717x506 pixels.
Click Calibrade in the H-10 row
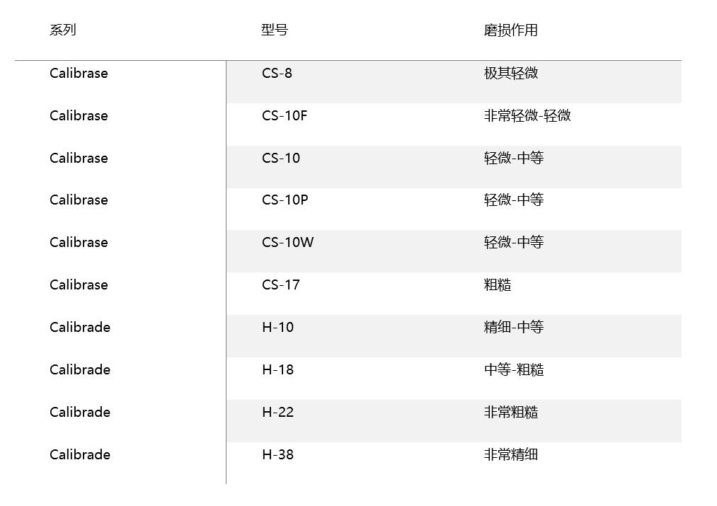click(x=80, y=327)
